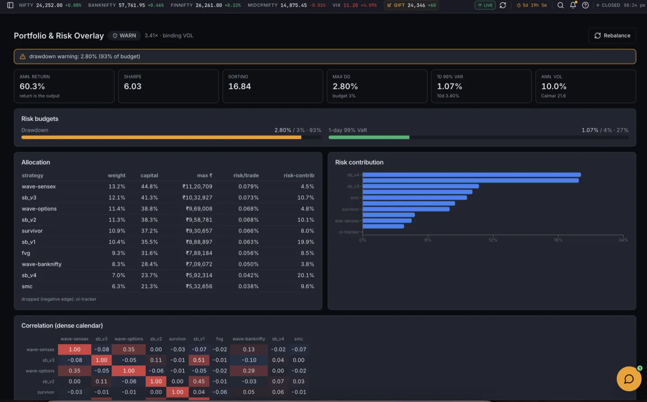The width and height of the screenshot is (647, 402).
Task: Click the refresh icon near LIVE
Action: pyautogui.click(x=503, y=5)
